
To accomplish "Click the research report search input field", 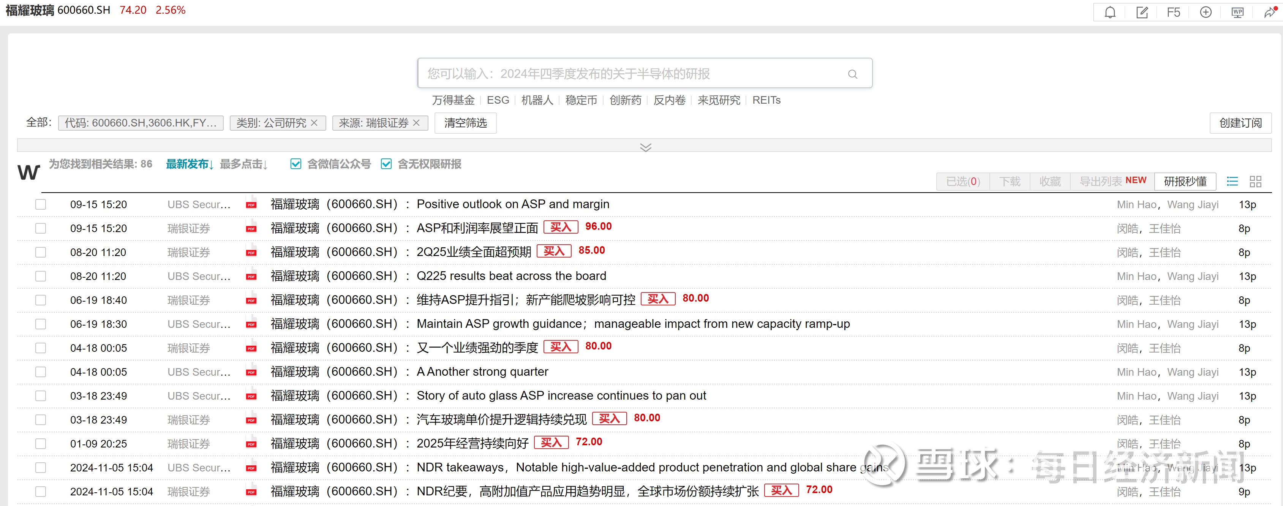I will click(x=627, y=74).
